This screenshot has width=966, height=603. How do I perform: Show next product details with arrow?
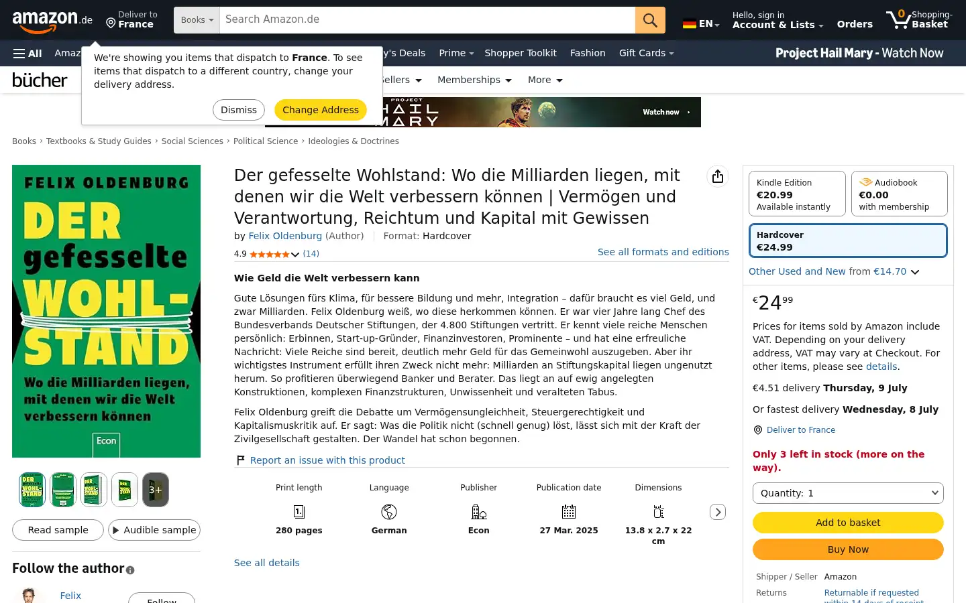pos(718,512)
